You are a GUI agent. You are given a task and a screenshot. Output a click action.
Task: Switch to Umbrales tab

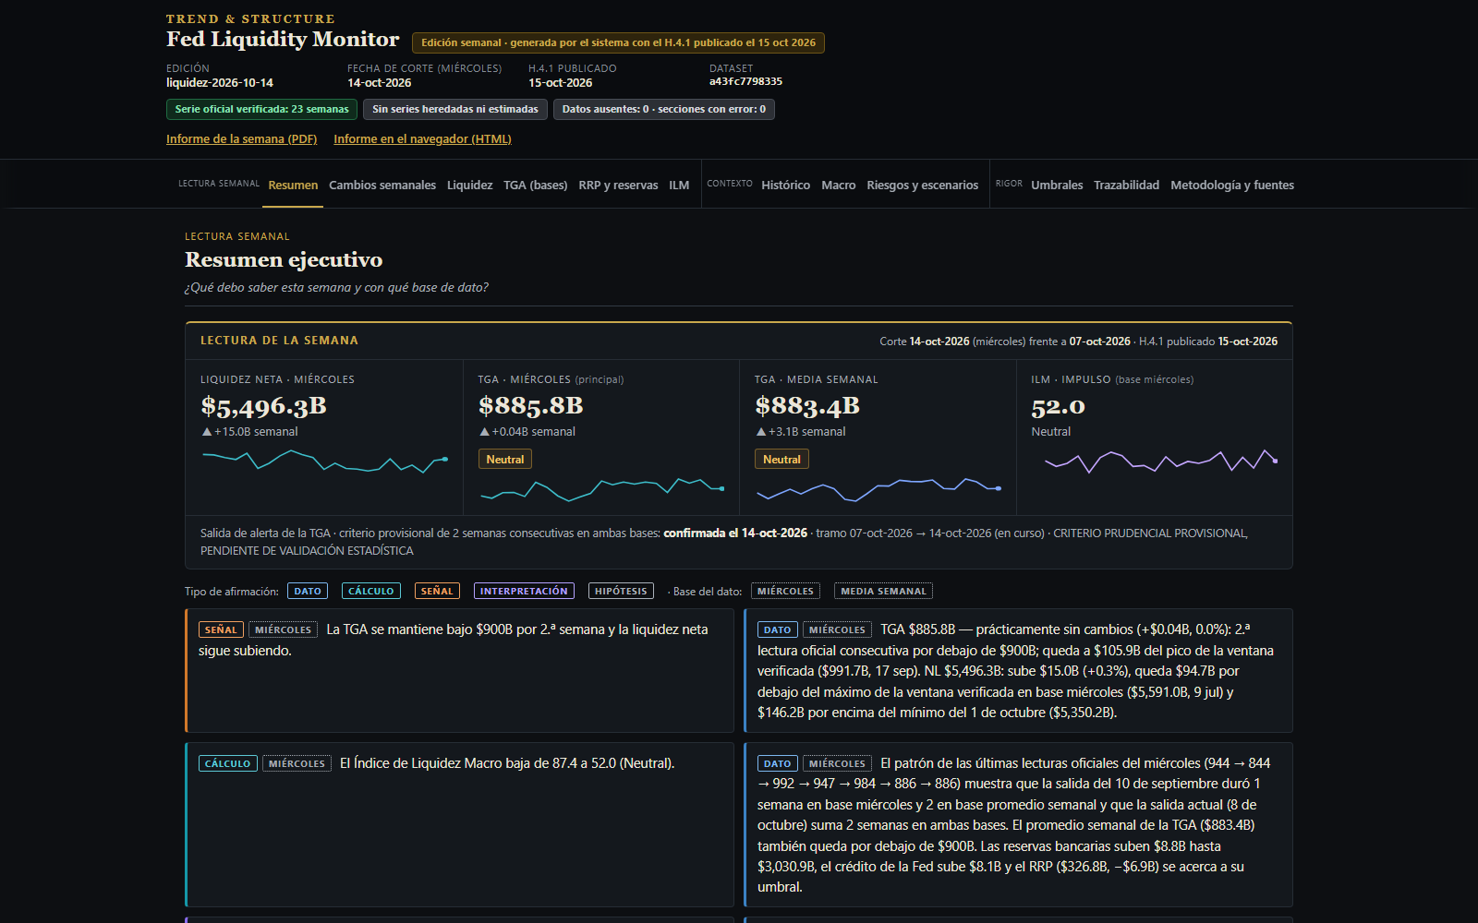(1057, 186)
